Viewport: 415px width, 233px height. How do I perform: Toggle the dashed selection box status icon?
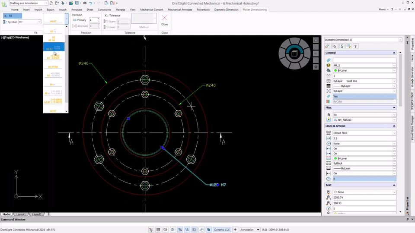point(194,230)
